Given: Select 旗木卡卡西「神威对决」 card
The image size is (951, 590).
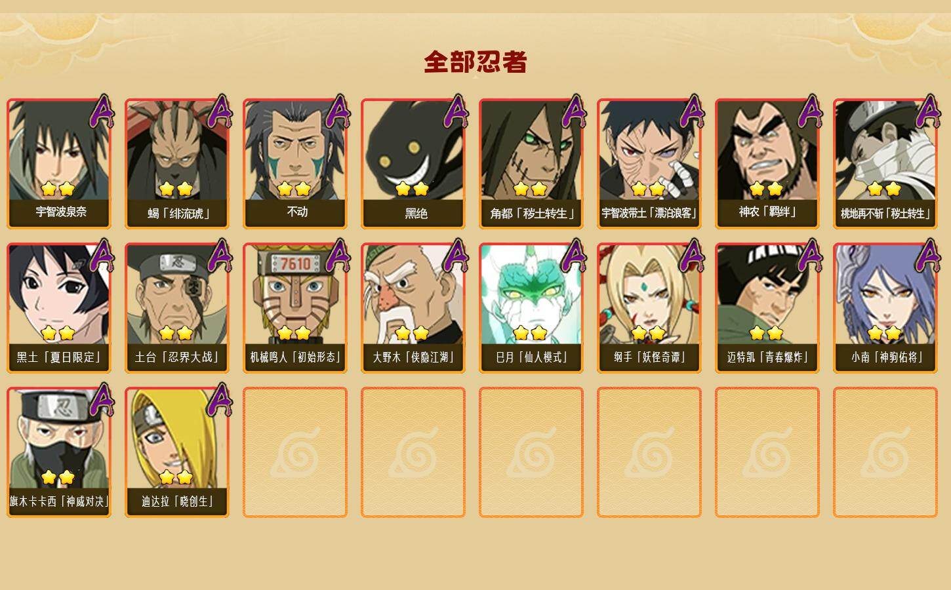Looking at the screenshot, I should [x=59, y=452].
